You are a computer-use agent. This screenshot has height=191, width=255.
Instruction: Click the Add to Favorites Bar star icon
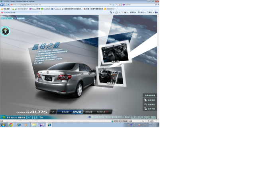(13, 9)
